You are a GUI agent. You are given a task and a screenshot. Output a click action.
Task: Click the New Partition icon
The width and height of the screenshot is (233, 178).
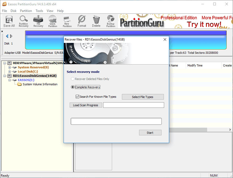coord(67,21)
